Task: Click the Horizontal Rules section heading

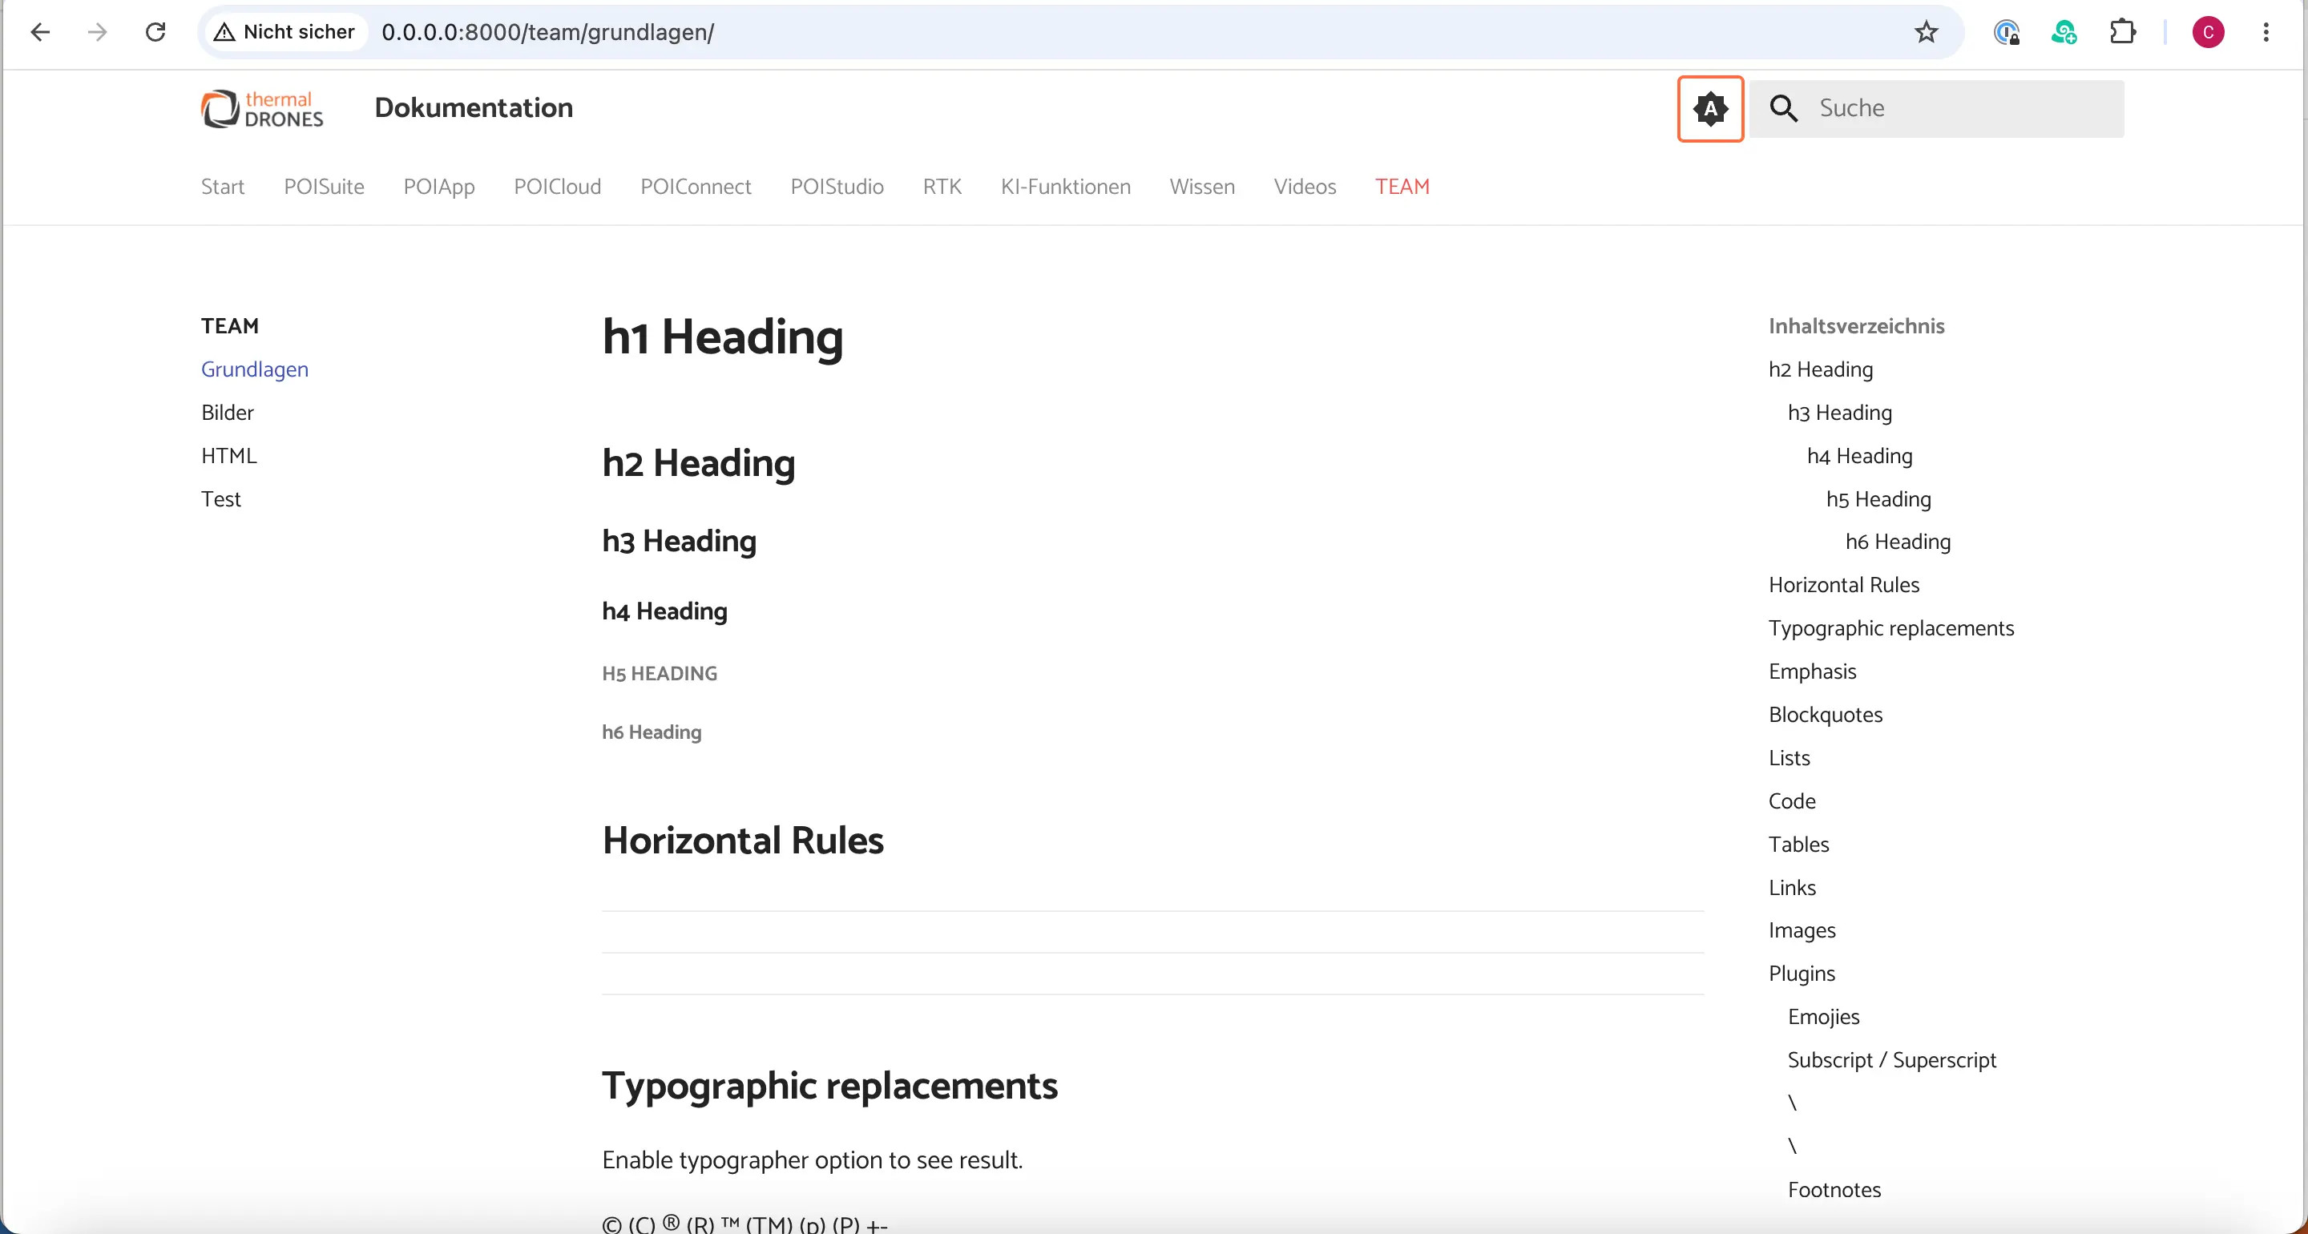Action: tap(743, 841)
